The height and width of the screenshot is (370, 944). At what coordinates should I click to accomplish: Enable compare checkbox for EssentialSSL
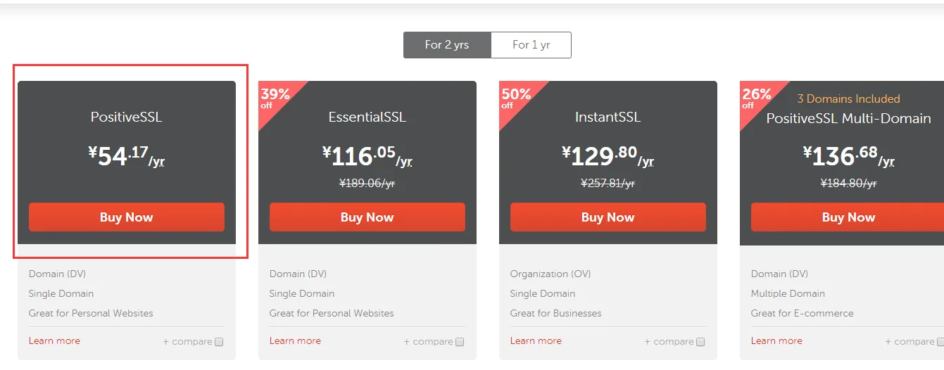[x=460, y=343]
